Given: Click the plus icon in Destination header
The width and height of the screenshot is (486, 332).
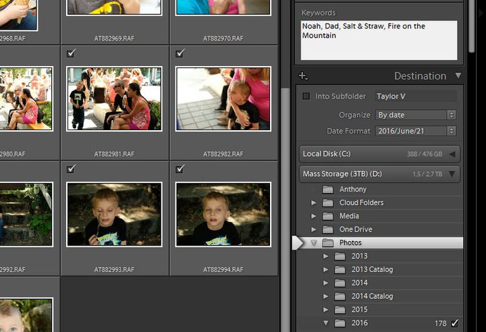Looking at the screenshot, I should pyautogui.click(x=302, y=76).
